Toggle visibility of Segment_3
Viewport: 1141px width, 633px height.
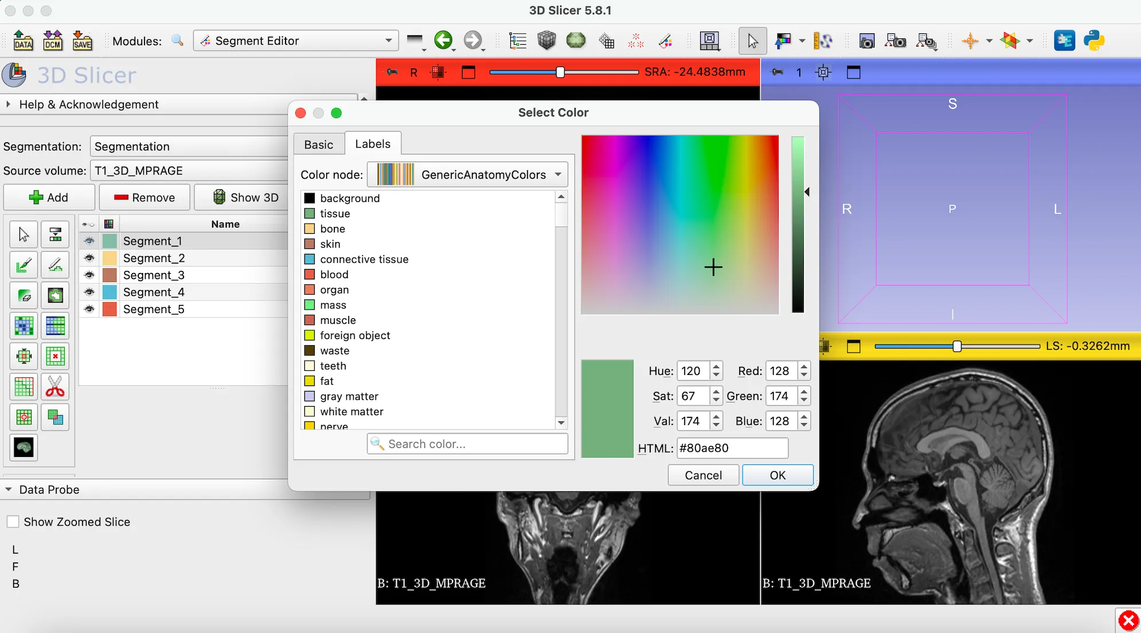88,275
